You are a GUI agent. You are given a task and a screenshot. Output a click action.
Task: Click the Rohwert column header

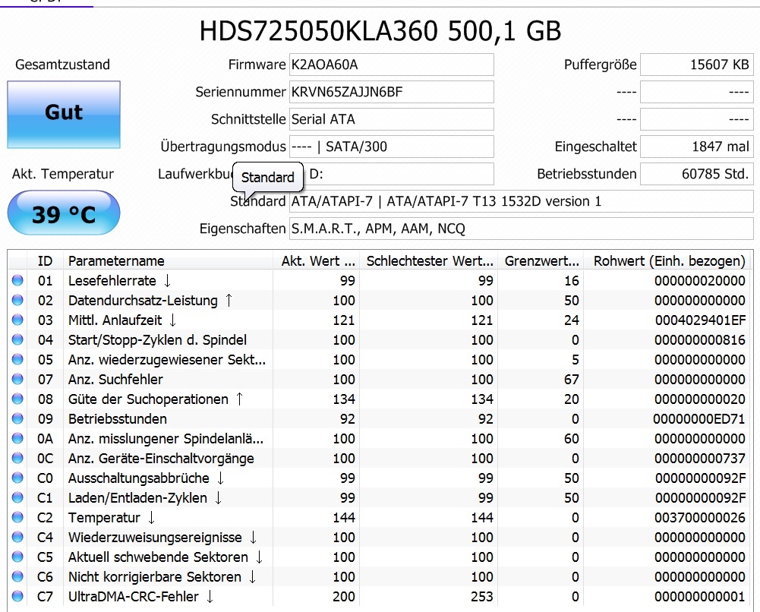(668, 260)
